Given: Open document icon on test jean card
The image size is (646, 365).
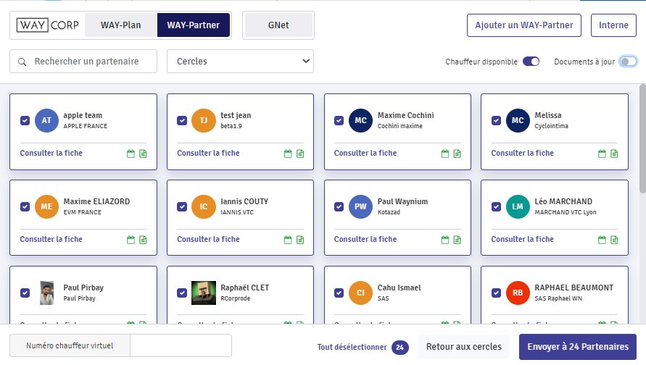Looking at the screenshot, I should [300, 154].
